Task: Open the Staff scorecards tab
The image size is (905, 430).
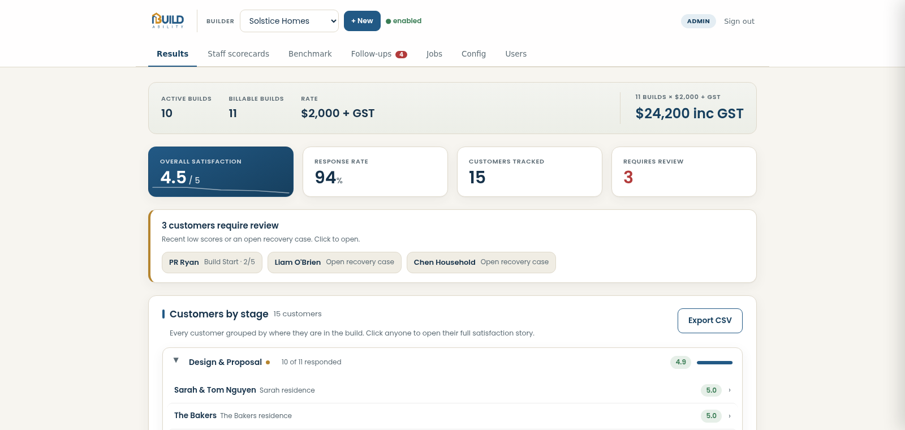Action: coord(238,54)
